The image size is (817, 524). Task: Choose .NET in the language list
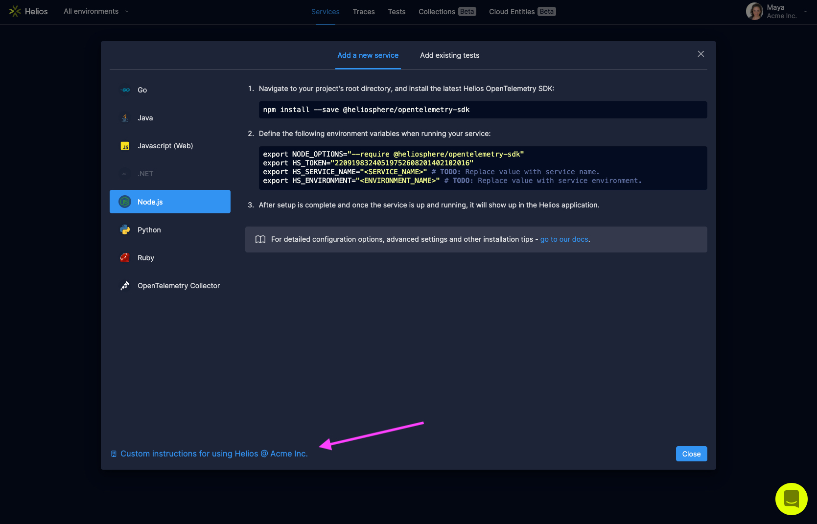point(170,174)
